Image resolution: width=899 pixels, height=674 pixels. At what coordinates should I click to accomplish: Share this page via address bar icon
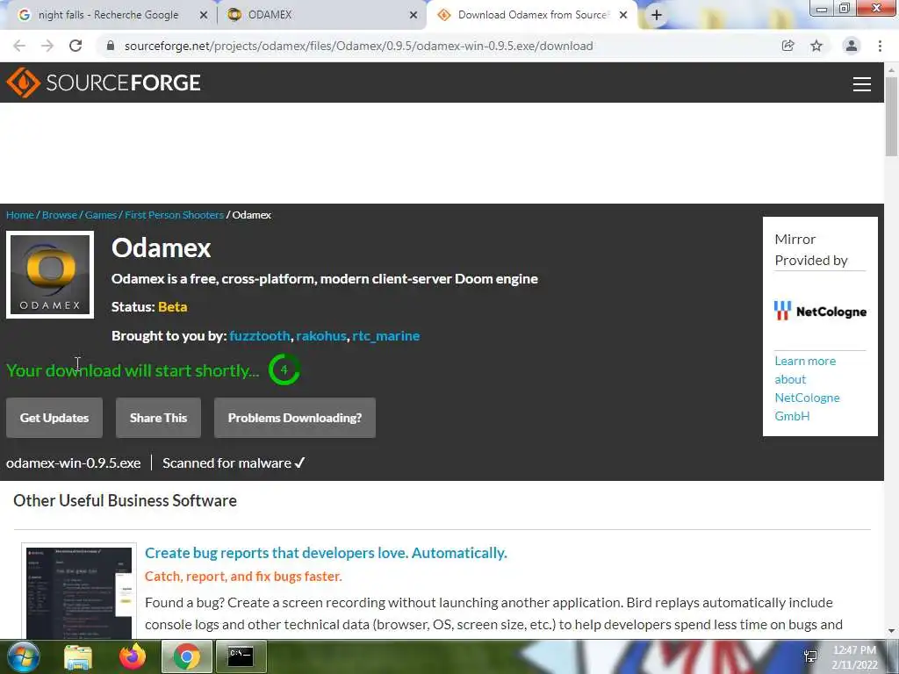(788, 46)
